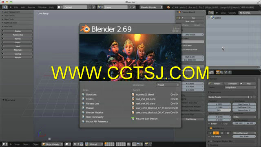This screenshot has height=147, width=261.
Task: Open the 24 fps frame rate dropdown
Action: click(244, 117)
